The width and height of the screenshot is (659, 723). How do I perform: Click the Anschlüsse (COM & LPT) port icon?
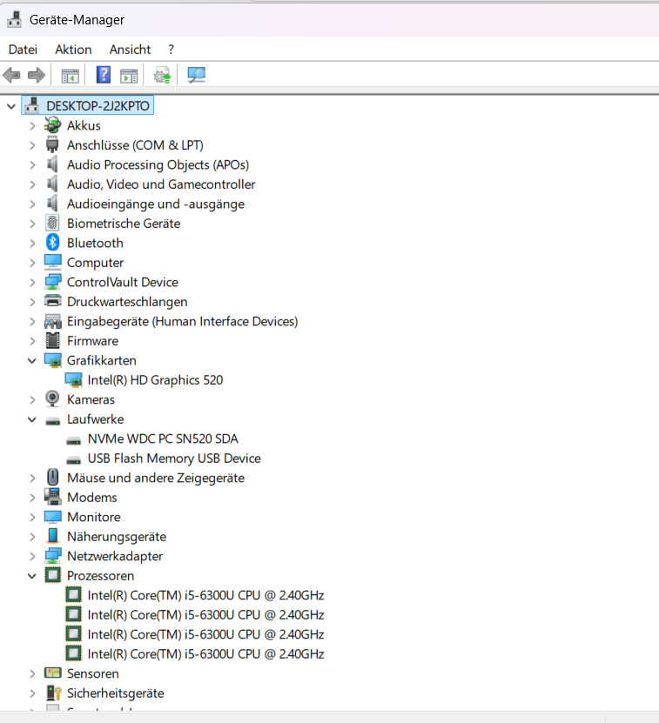tap(52, 144)
